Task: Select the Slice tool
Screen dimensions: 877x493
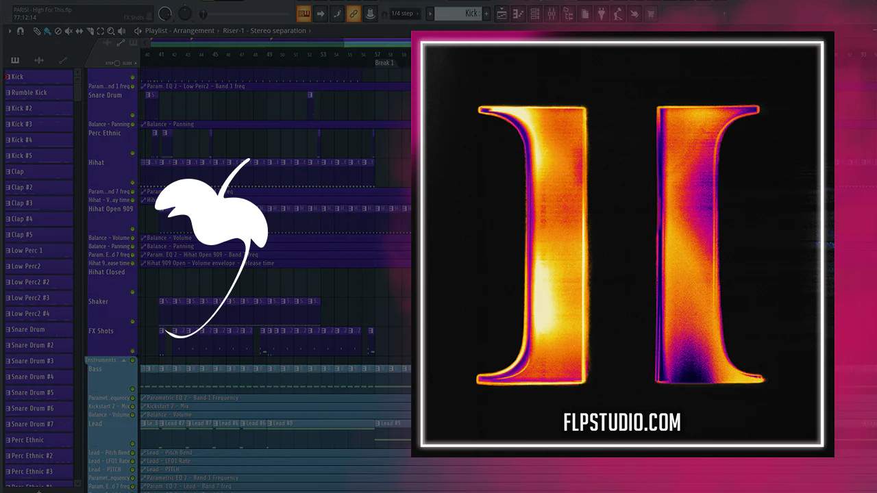Action: coord(90,31)
